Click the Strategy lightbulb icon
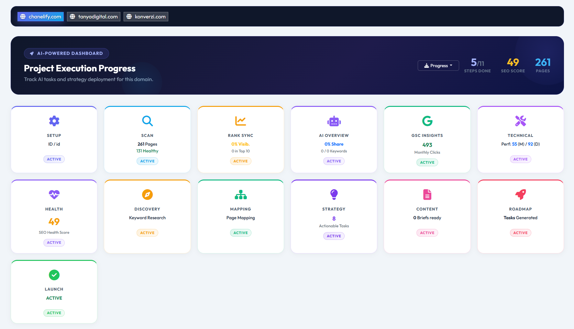 [x=334, y=194]
